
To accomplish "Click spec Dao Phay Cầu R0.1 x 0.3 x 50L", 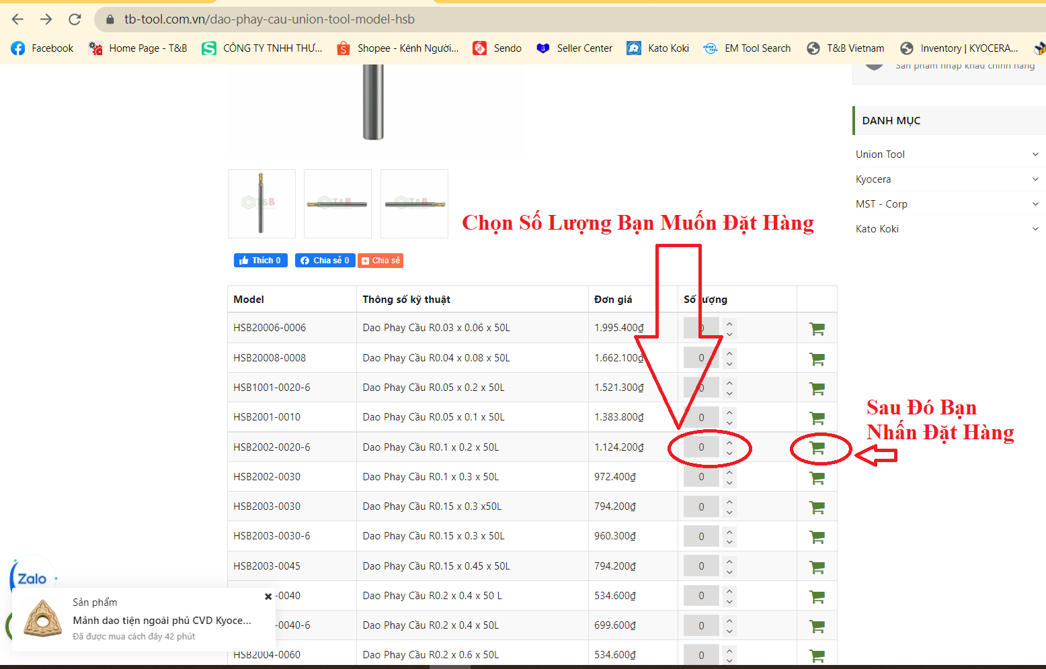I will [x=430, y=477].
